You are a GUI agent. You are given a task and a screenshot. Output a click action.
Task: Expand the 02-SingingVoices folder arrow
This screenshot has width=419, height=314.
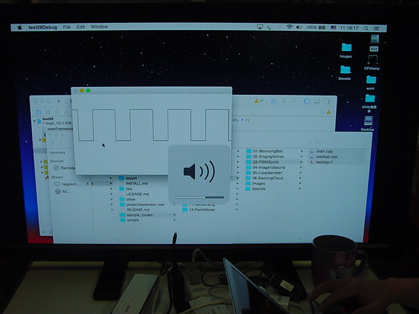(301, 156)
